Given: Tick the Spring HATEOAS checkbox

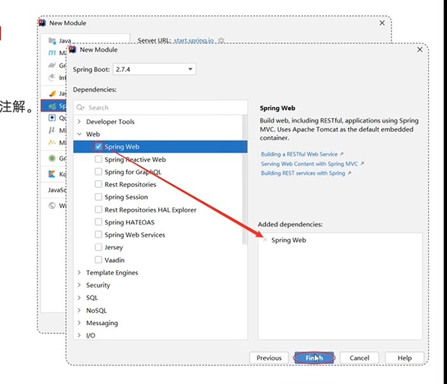Looking at the screenshot, I should tap(98, 222).
